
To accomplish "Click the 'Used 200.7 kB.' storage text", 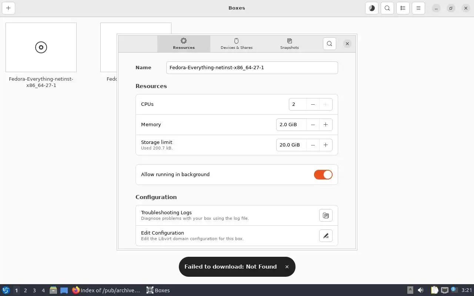I will tap(157, 148).
